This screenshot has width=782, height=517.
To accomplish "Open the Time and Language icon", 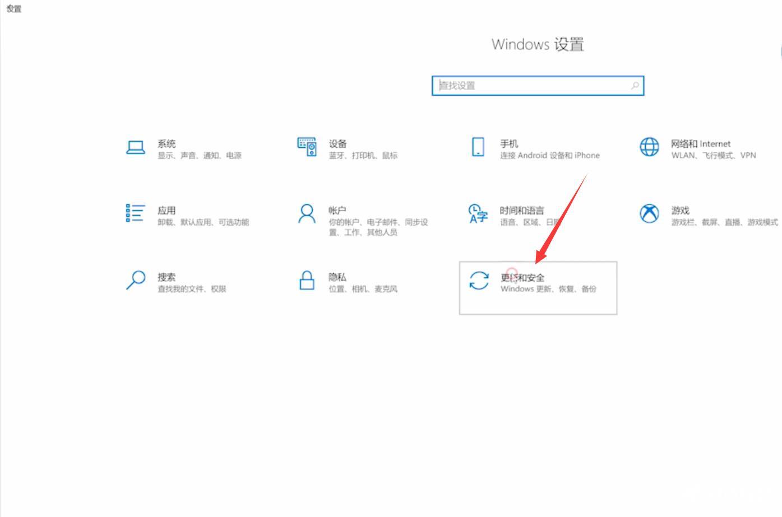I will coord(478,213).
